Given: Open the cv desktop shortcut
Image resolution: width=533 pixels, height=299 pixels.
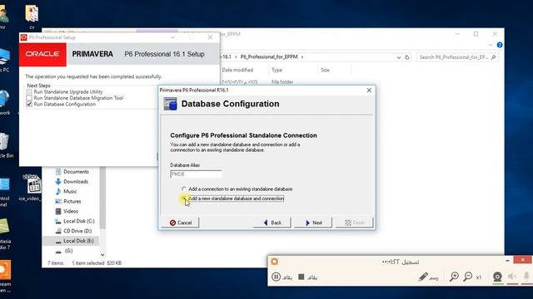Looking at the screenshot, I should click(x=32, y=16).
